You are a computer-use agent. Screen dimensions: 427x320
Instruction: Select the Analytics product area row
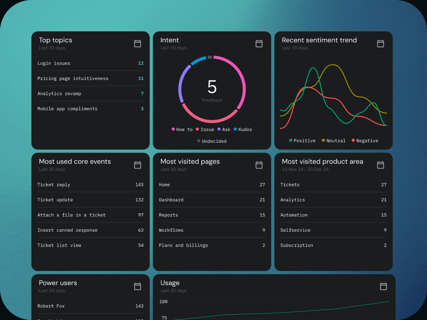coord(333,200)
